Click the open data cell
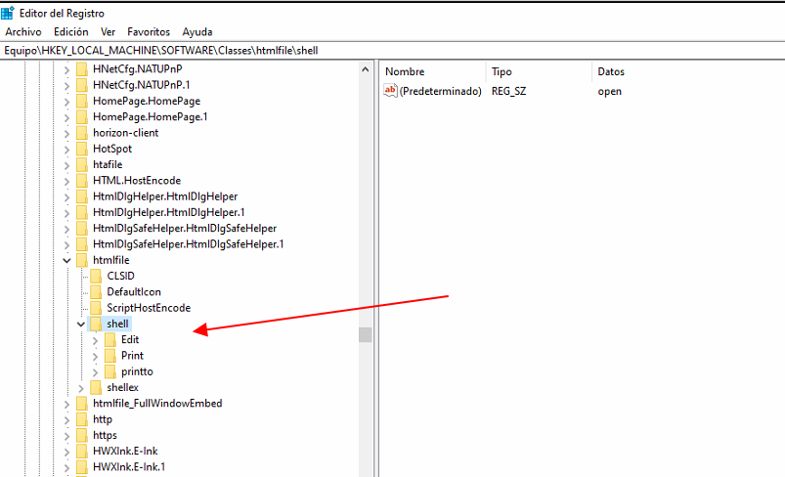The image size is (785, 477). [609, 92]
